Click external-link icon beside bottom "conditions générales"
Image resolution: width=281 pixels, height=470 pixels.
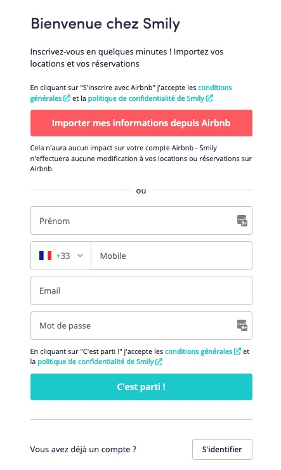[237, 351]
